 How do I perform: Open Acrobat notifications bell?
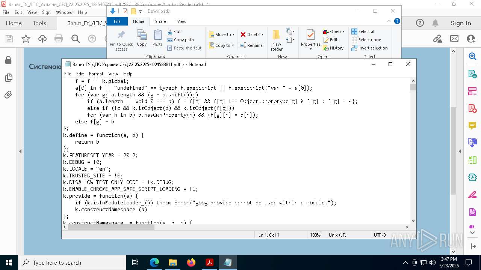(436, 23)
